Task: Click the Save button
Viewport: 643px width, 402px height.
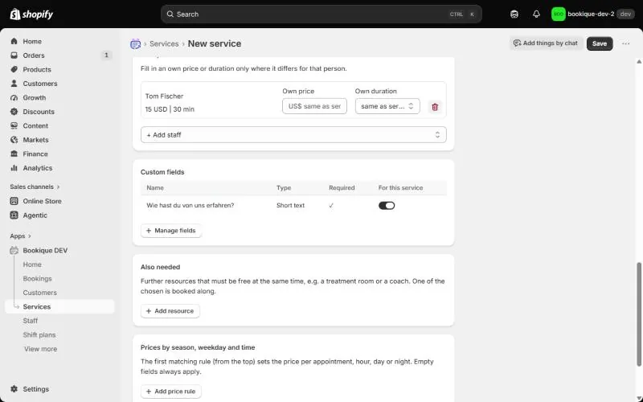Action: coord(600,43)
